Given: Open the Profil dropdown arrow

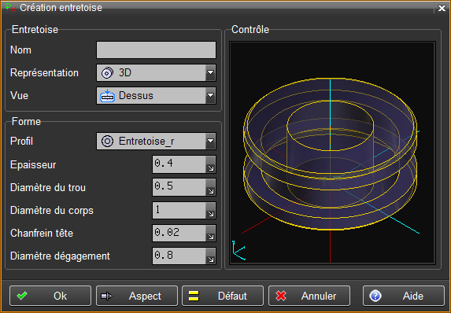Looking at the screenshot, I should tap(211, 141).
